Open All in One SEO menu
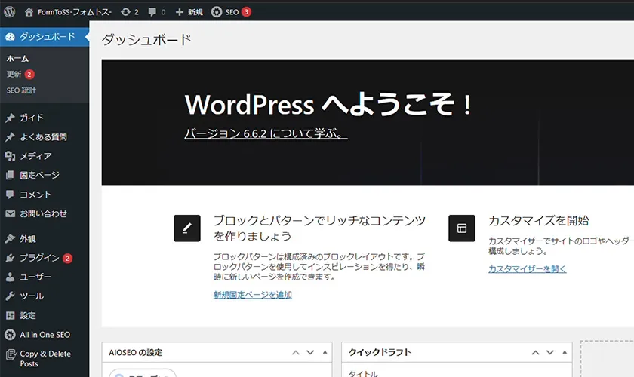634x377 pixels. tap(45, 335)
